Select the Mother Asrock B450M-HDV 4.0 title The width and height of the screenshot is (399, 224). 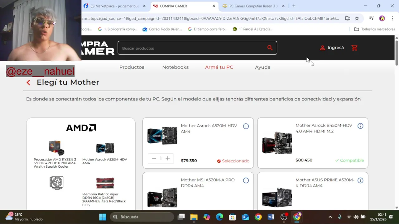pyautogui.click(x=324, y=128)
